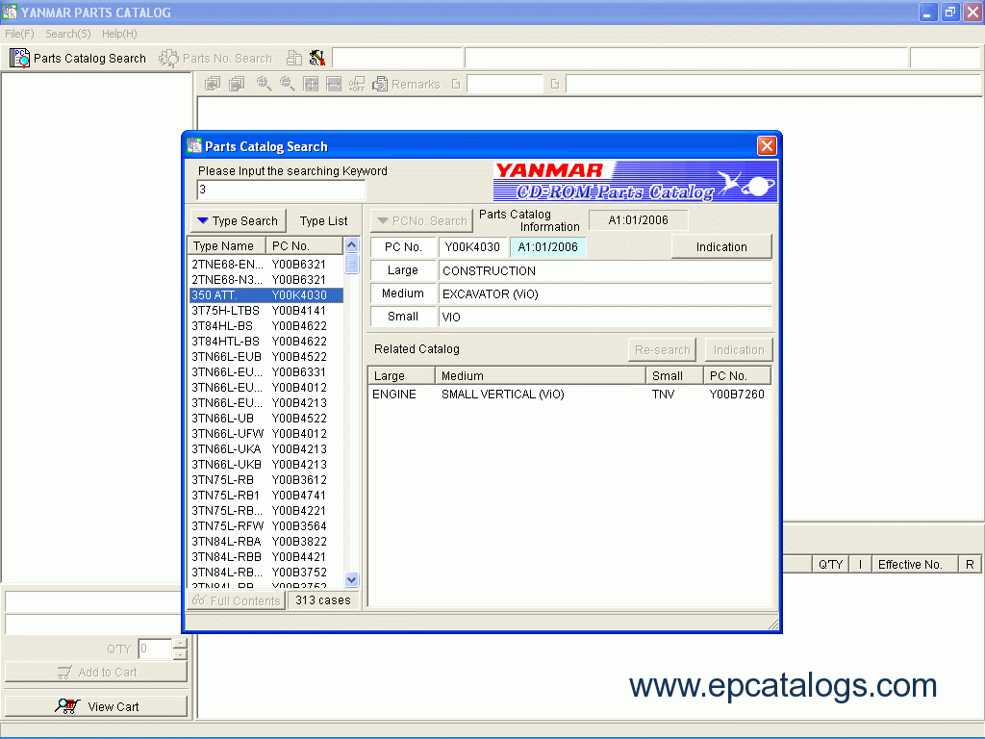Select the 3TN66L-UKB row
Image resolution: width=985 pixels, height=739 pixels.
pyautogui.click(x=266, y=465)
